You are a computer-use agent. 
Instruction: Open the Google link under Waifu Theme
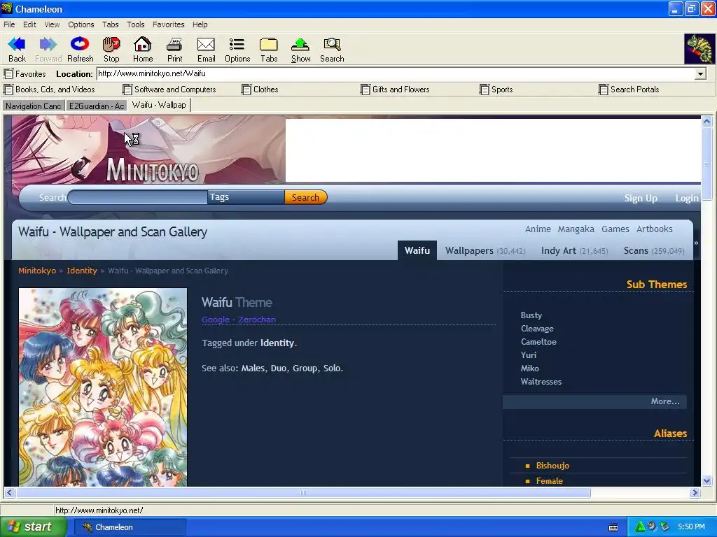click(216, 320)
